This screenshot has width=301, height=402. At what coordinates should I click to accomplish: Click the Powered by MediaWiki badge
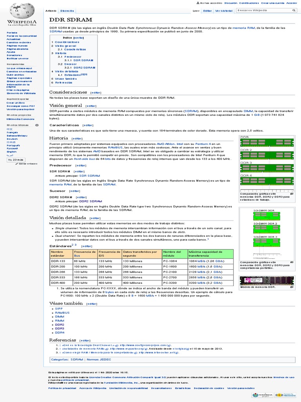285,395
